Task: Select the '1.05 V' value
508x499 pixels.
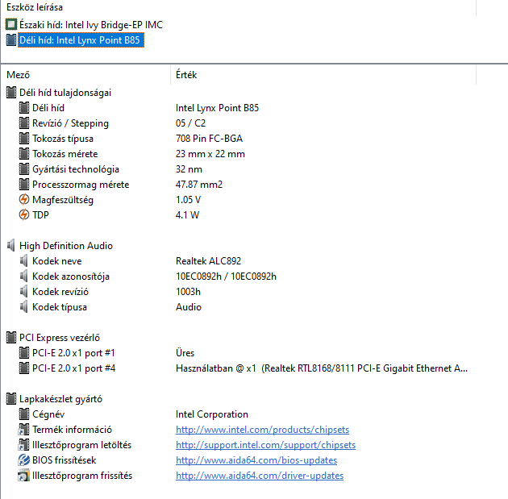Action: click(188, 200)
